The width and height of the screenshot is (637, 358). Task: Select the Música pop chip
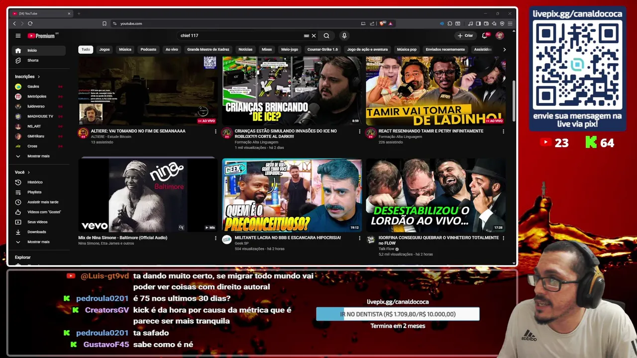(407, 49)
